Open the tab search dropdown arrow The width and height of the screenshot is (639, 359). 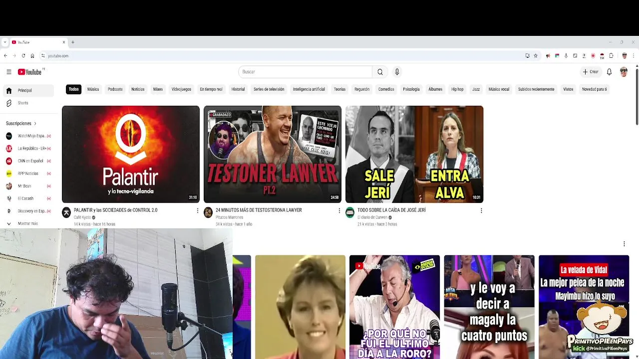click(4, 42)
